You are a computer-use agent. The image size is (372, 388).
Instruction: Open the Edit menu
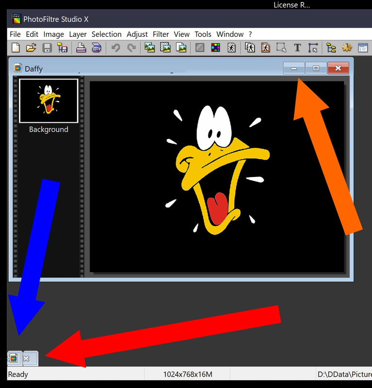pos(32,34)
